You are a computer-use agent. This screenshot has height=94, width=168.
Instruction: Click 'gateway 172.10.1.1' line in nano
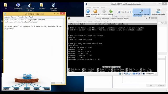pyautogui.click(x=78, y=57)
